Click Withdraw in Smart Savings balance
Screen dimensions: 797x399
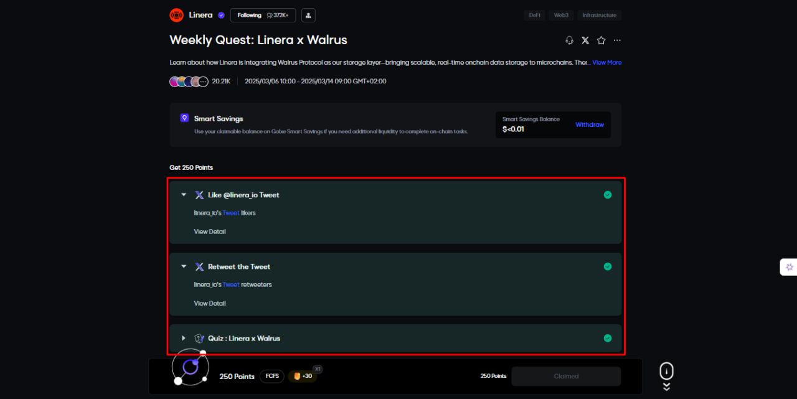(590, 124)
